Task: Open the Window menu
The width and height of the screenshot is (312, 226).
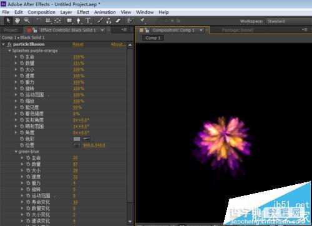Action: pos(145,12)
